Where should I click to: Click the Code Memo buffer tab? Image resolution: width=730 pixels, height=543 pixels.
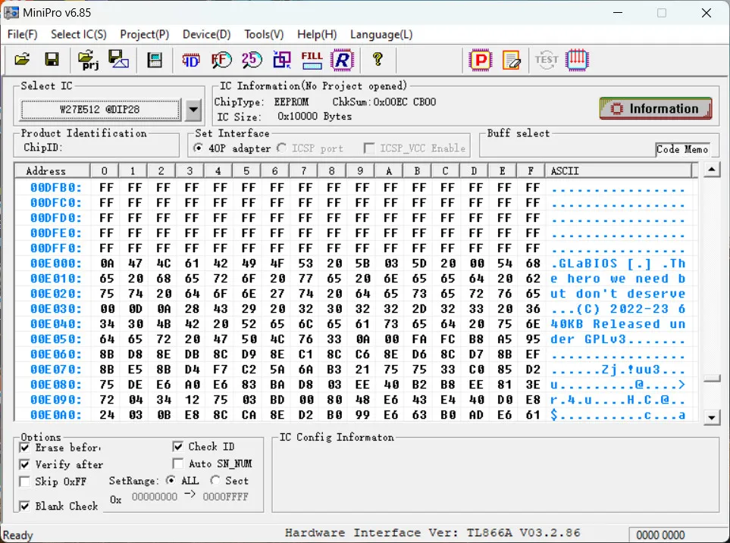[x=682, y=149]
